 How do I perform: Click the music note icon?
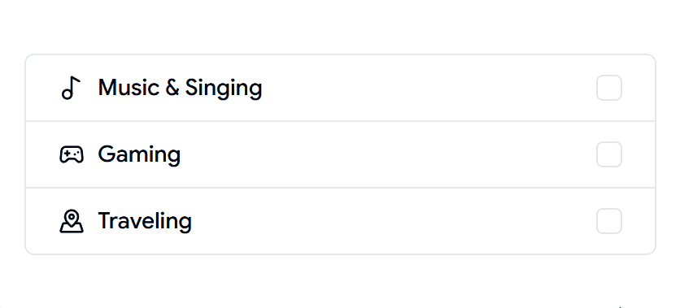click(x=71, y=88)
